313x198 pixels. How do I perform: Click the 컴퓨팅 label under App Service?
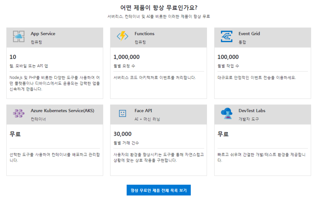click(36, 42)
